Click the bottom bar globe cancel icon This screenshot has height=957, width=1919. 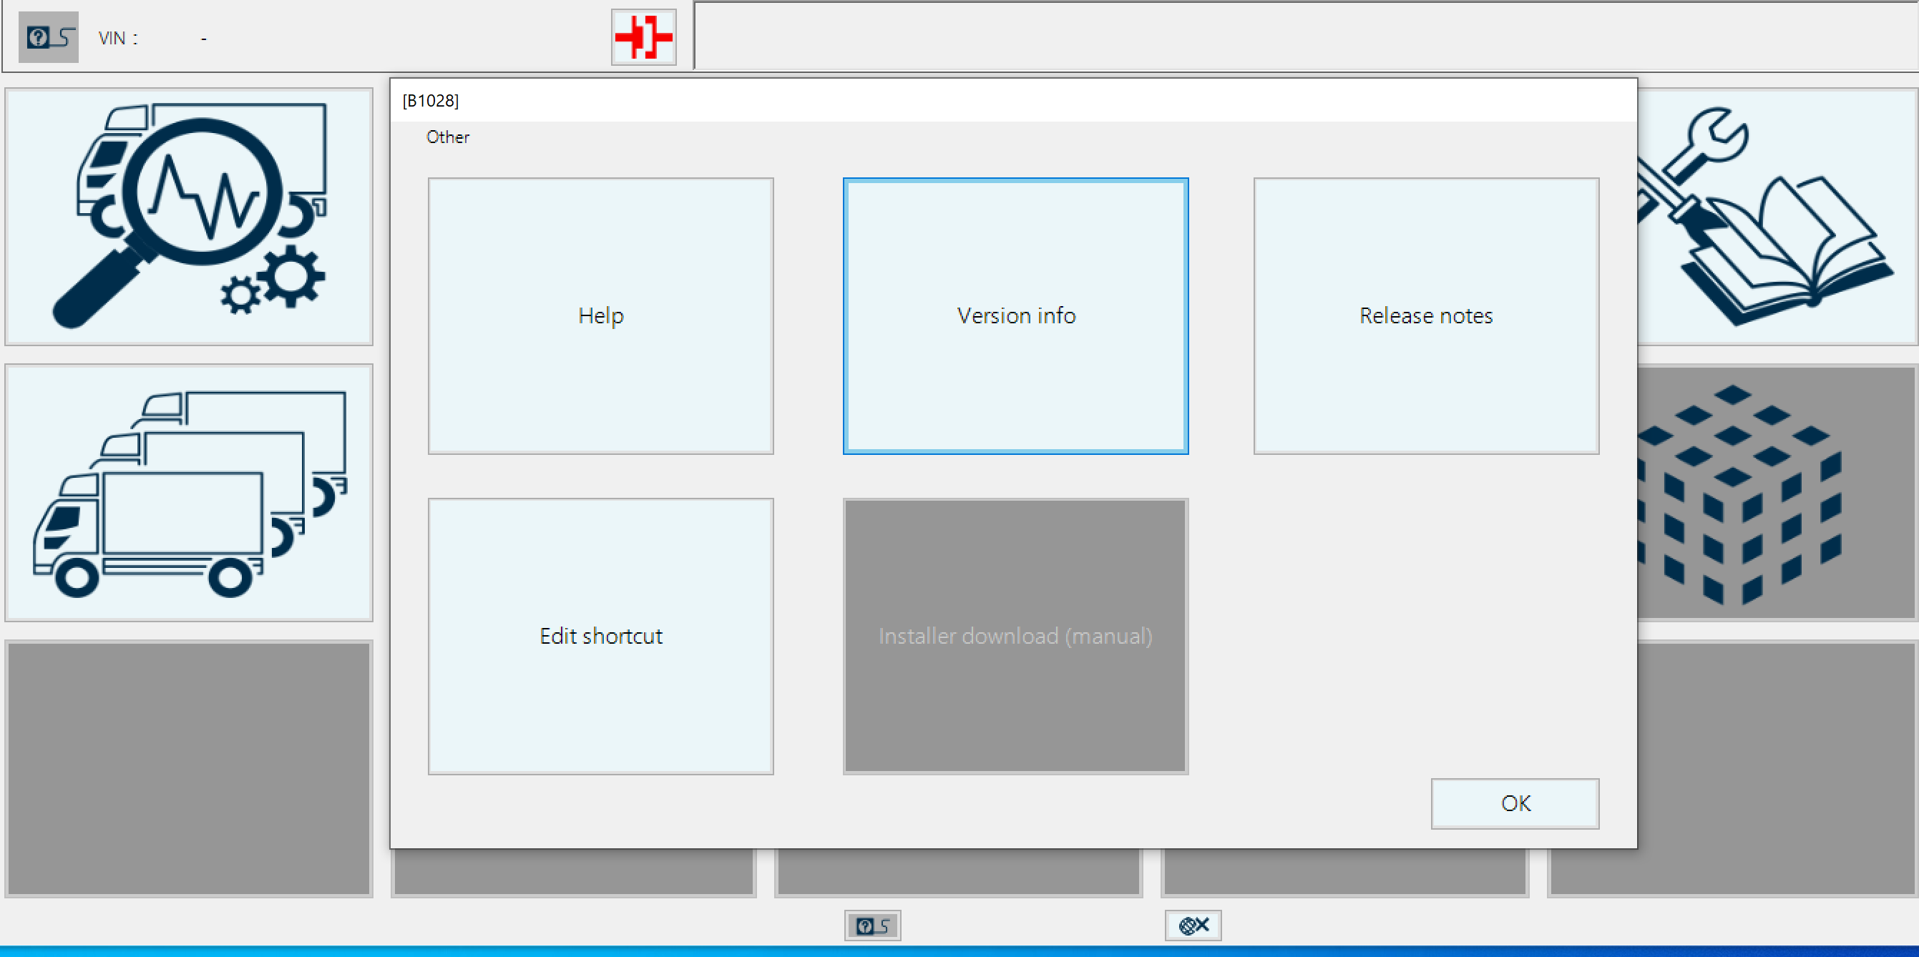[1193, 925]
